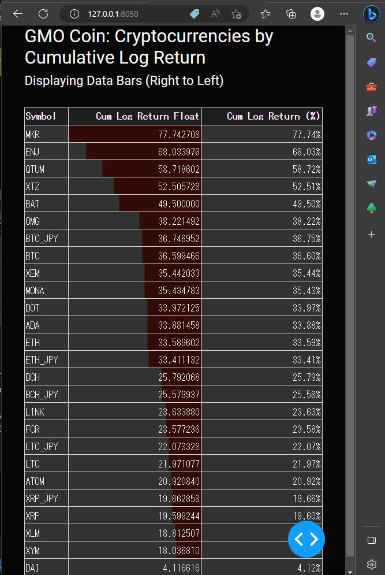Add this page to favorites
The image size is (385, 575).
click(x=236, y=14)
